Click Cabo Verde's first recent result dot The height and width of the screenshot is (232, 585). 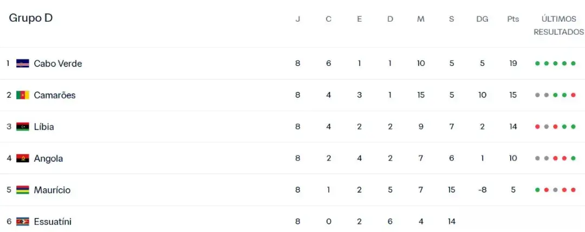point(537,63)
